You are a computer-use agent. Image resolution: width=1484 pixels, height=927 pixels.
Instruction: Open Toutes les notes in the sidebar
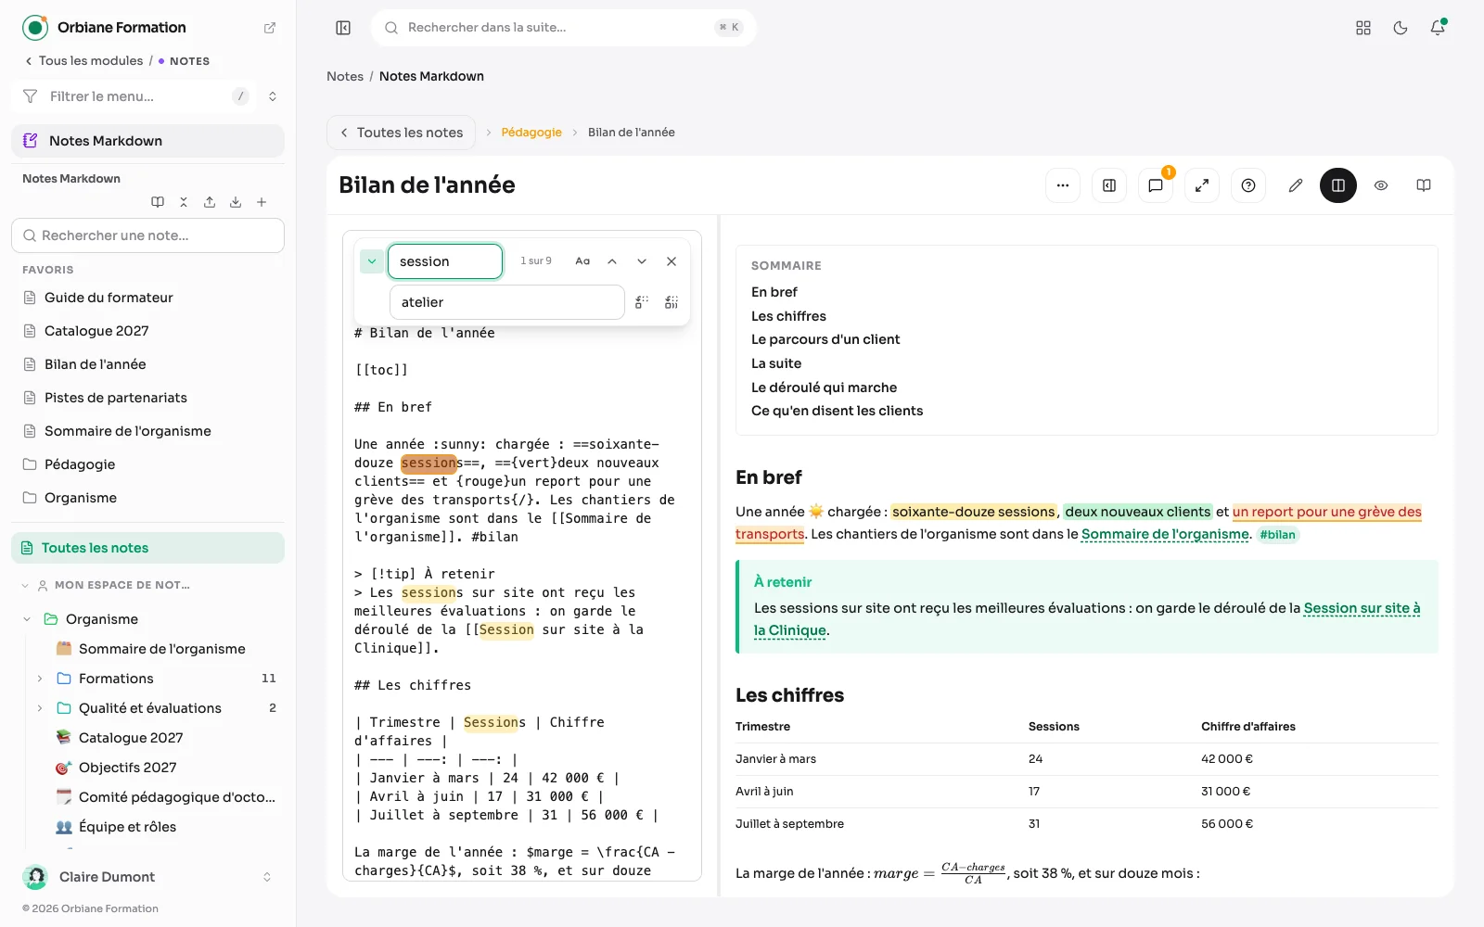(x=148, y=548)
